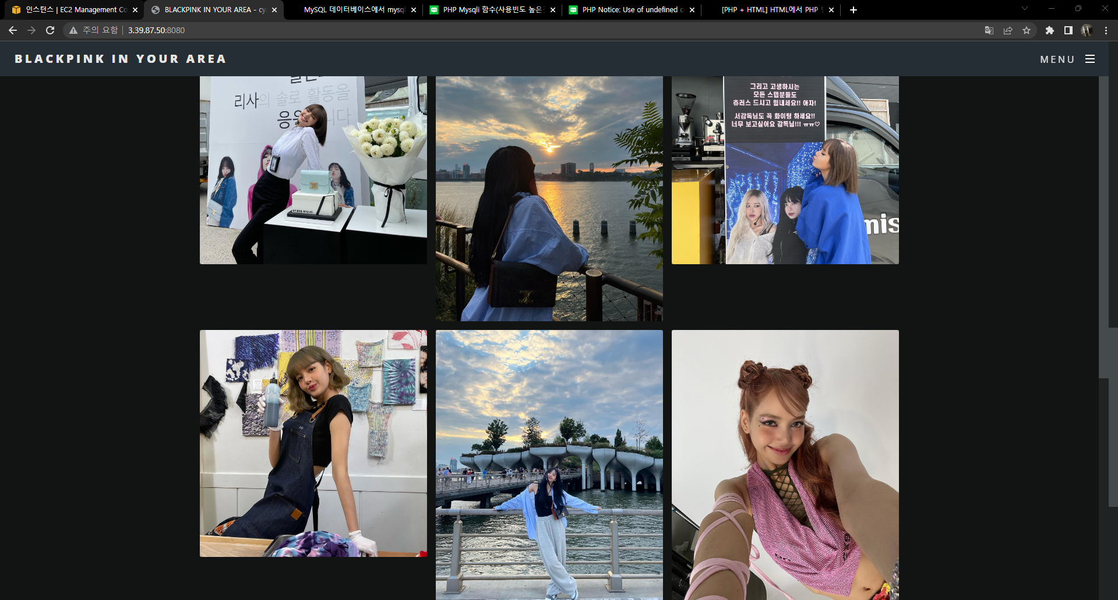Close the BLACKPINK IN YOUR AREA tab
This screenshot has height=600, width=1118.
click(x=274, y=10)
